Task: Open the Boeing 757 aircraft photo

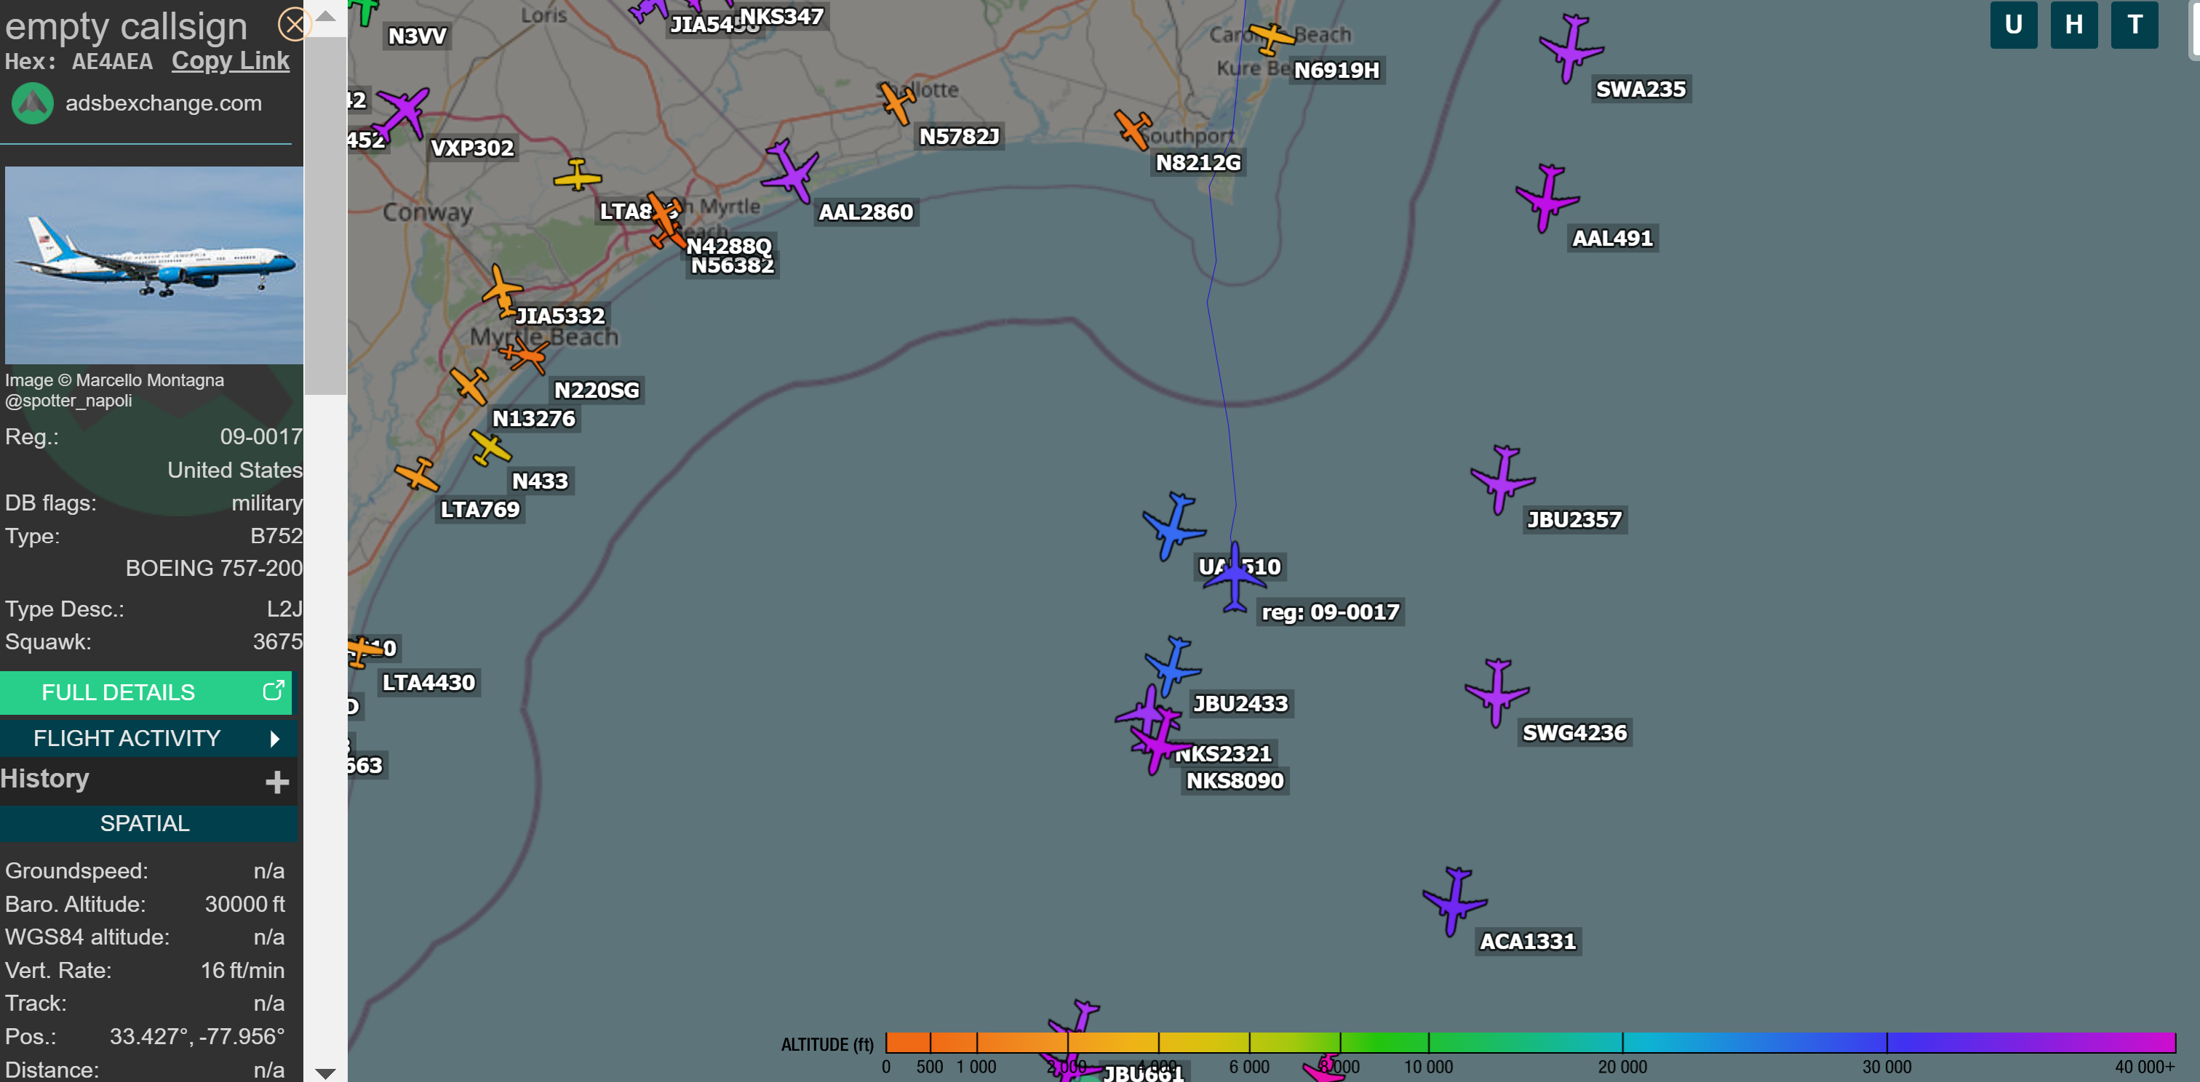Action: tap(154, 265)
